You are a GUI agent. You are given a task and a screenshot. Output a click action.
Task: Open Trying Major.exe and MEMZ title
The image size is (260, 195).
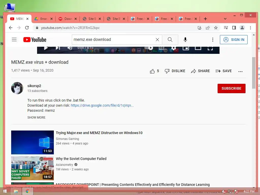coord(99,133)
